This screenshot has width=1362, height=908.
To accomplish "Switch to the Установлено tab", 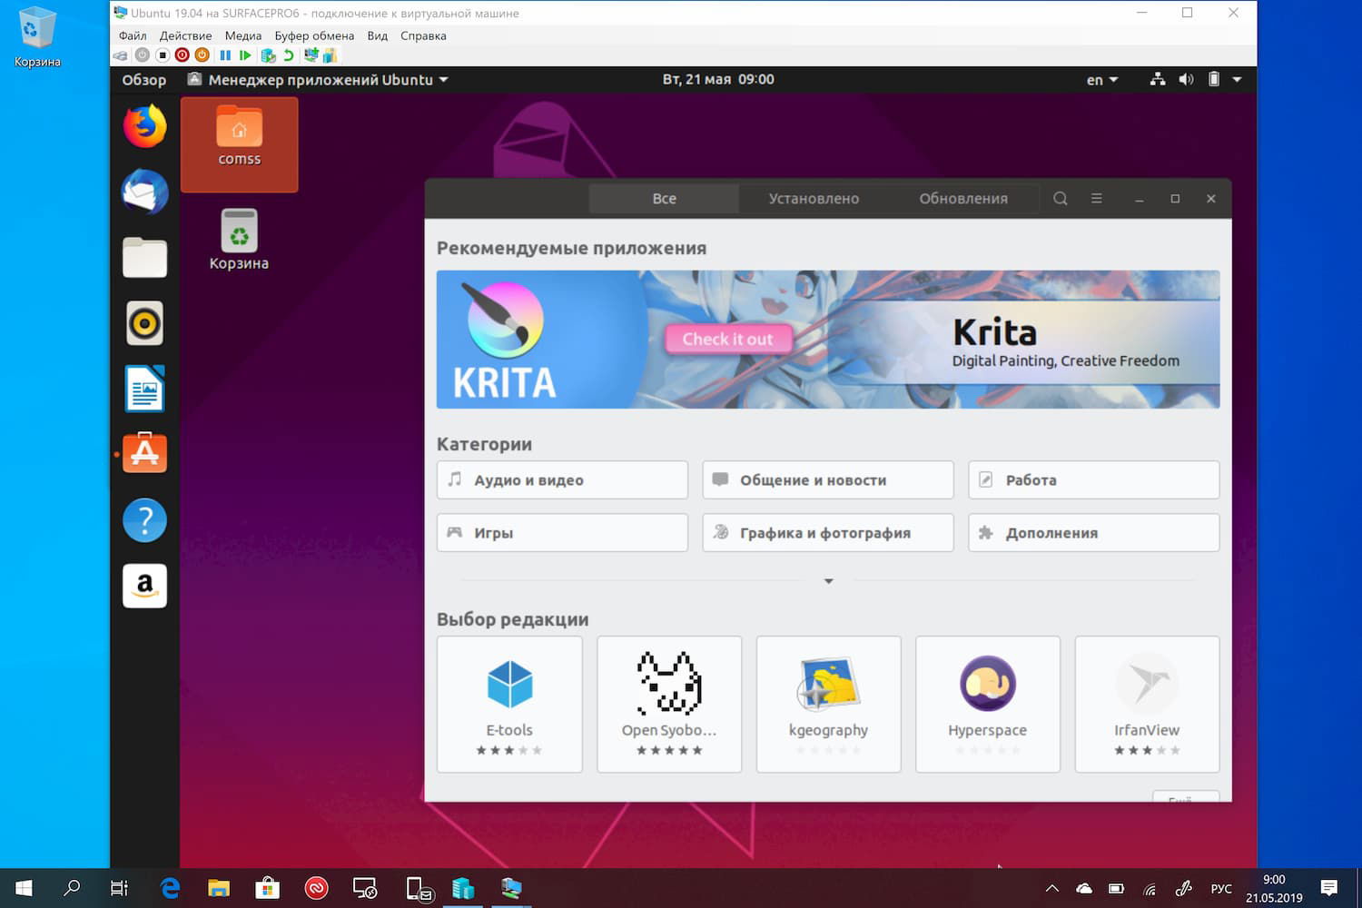I will pos(814,198).
